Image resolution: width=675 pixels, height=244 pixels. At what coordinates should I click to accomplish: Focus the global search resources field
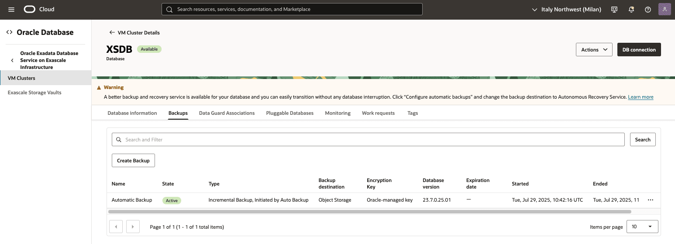click(x=292, y=9)
